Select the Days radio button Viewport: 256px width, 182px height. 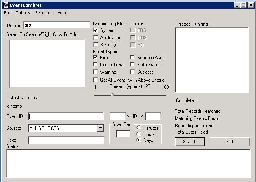[139, 140]
